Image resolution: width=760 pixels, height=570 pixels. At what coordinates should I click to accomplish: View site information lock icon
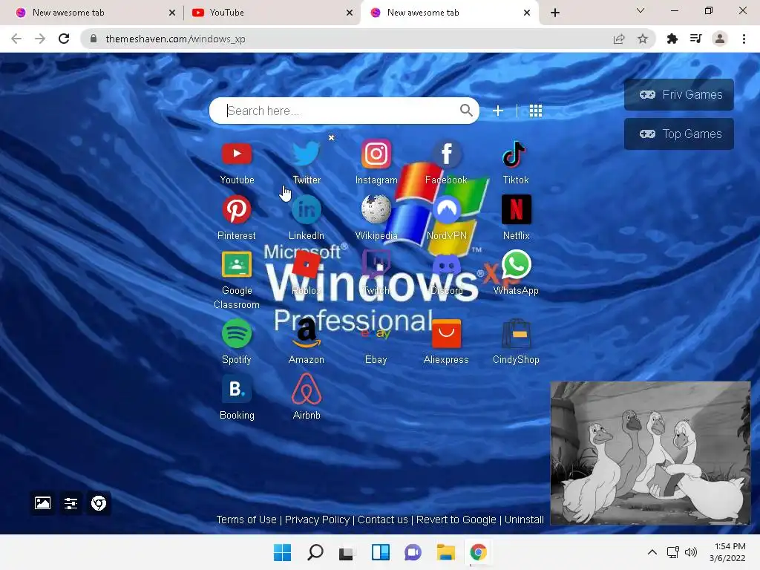(94, 39)
